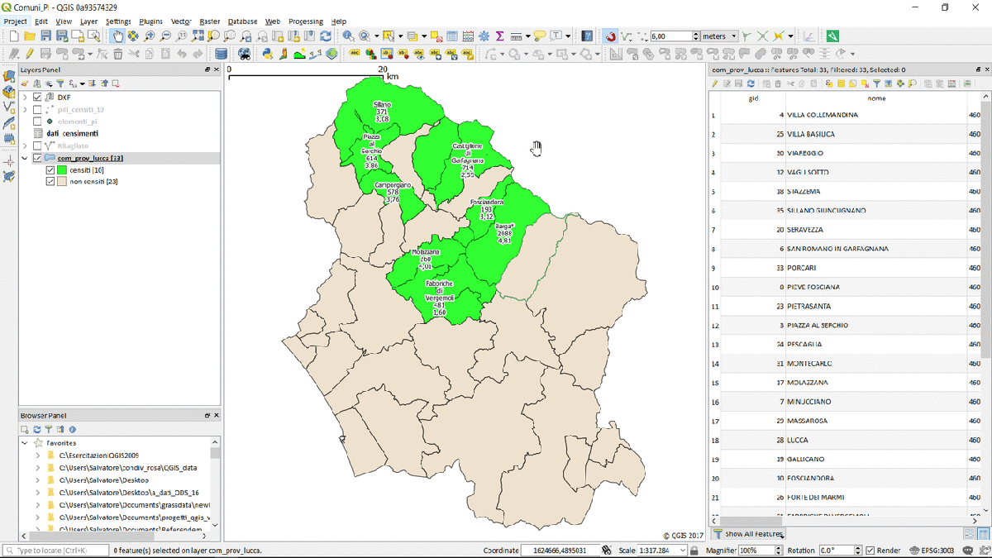Click the Show All Features button

click(x=748, y=534)
